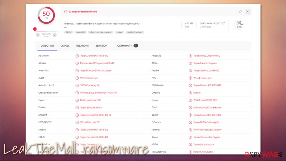Click warning icon in F-Secure row
This screenshot has height=161, width=286.
(190, 122)
